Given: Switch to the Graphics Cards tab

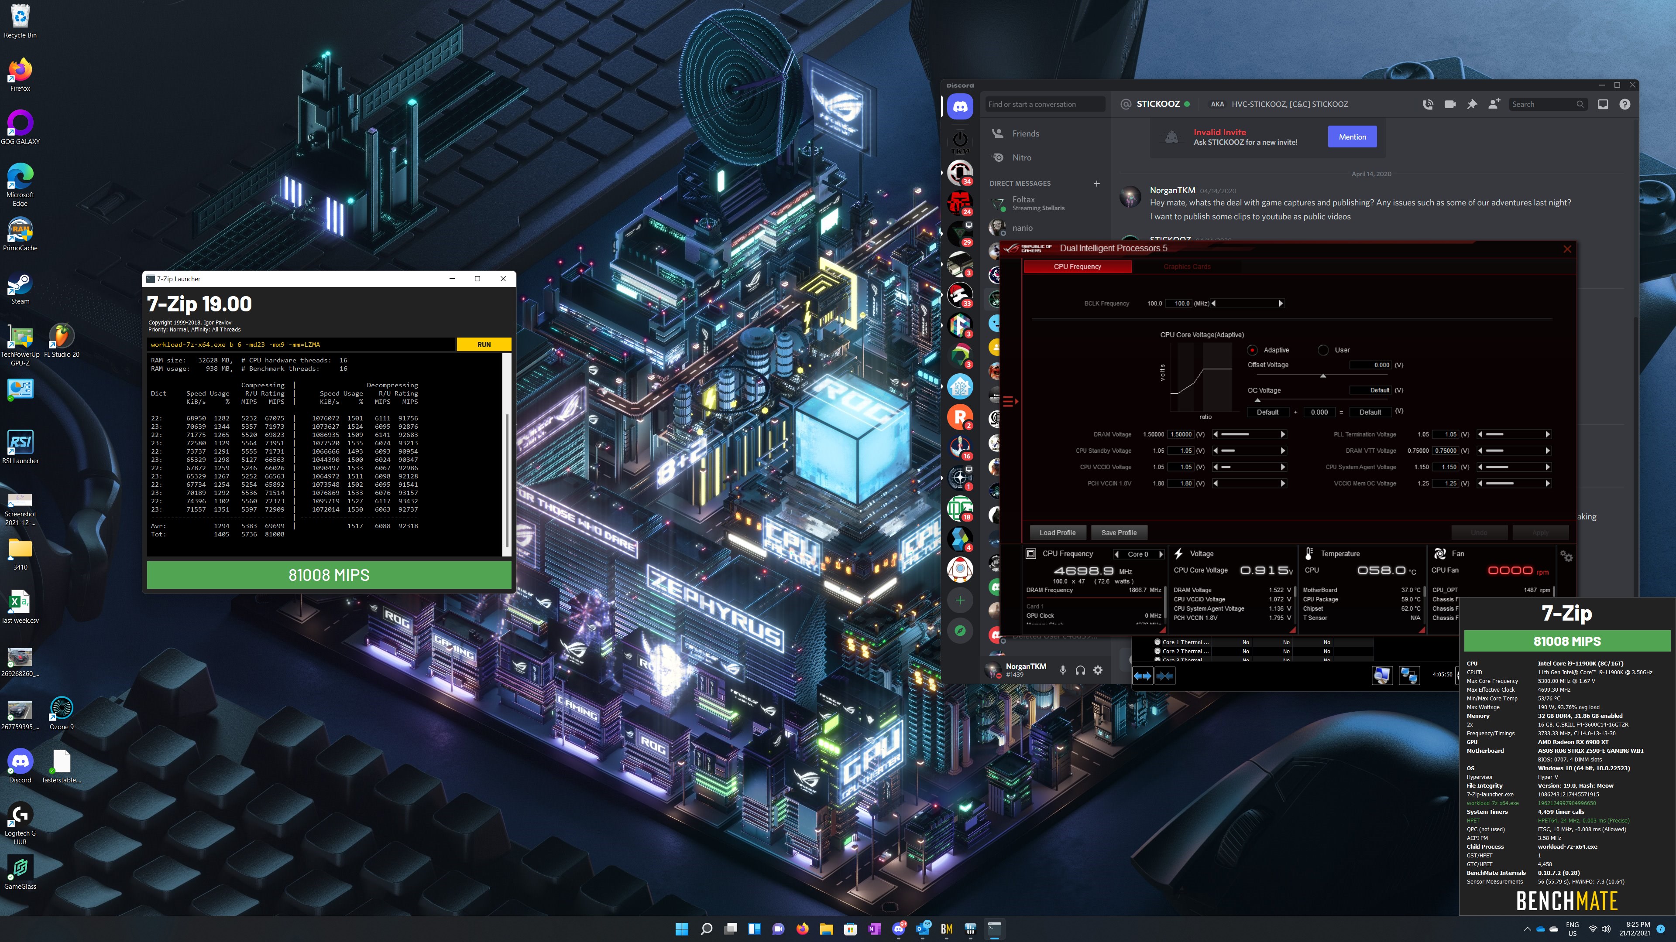Looking at the screenshot, I should (x=1187, y=266).
